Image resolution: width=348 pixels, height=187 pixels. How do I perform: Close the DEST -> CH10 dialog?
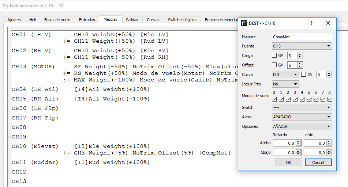tap(328, 23)
